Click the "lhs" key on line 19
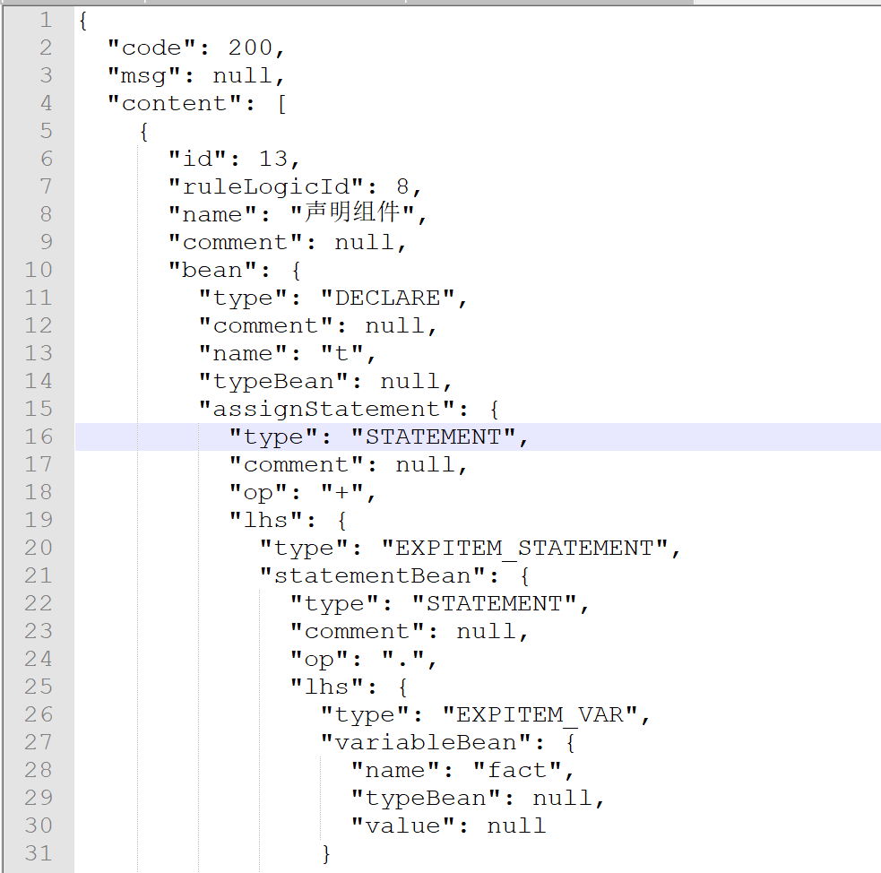 click(265, 520)
